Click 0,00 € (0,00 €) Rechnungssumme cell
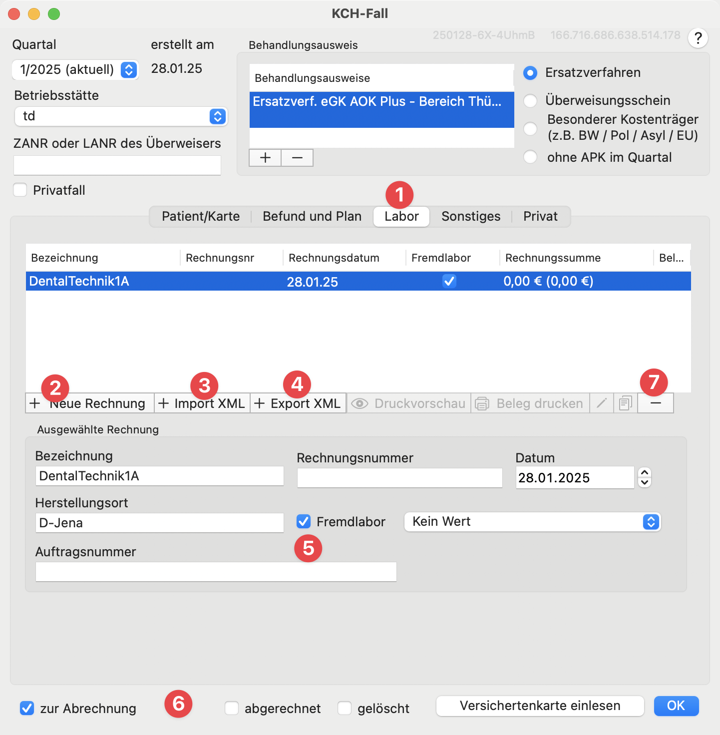Image resolution: width=720 pixels, height=735 pixels. [x=548, y=282]
